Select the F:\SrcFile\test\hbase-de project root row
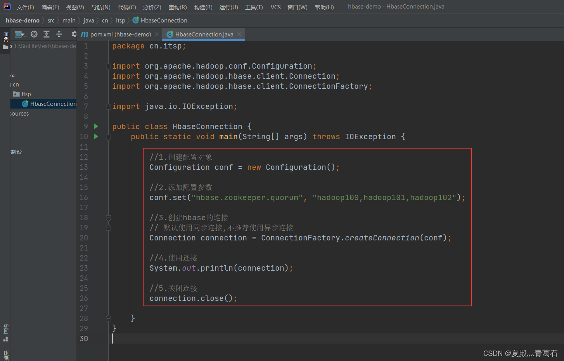This screenshot has width=564, height=361. [x=43, y=46]
